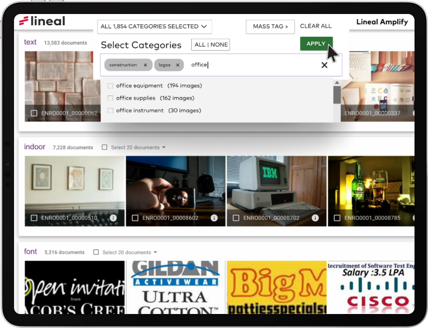Open info for document ENRO0001_00000510
The height and width of the screenshot is (328, 428).
(113, 218)
